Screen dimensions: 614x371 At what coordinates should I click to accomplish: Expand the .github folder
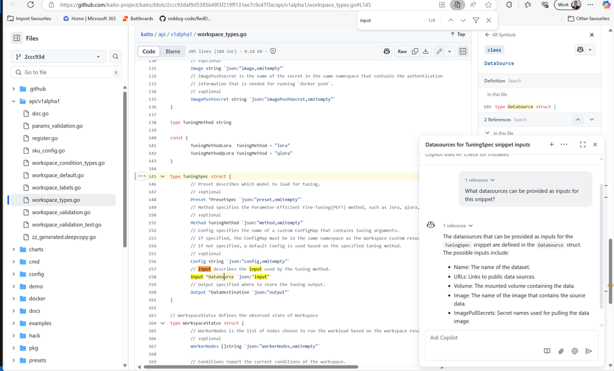coord(14,89)
